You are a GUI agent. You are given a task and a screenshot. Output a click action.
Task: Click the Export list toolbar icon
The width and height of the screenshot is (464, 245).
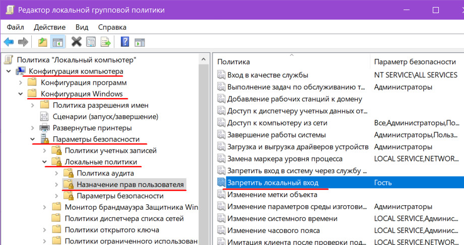105,42
